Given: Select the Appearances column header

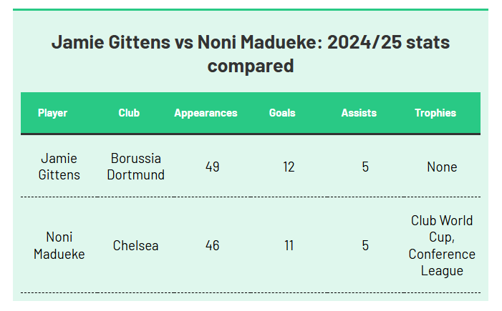Looking at the screenshot, I should pos(206,113).
